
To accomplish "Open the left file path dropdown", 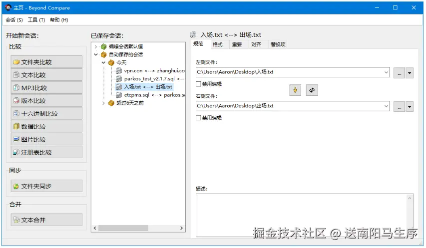I will tap(386, 72).
